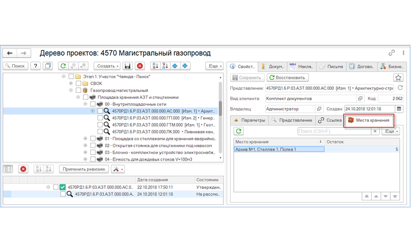This screenshot has height=252, width=411.
Task: Switch to the Места хранения tab
Action: (369, 120)
